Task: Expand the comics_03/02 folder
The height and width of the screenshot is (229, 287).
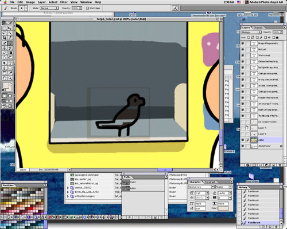Action: (x=68, y=188)
